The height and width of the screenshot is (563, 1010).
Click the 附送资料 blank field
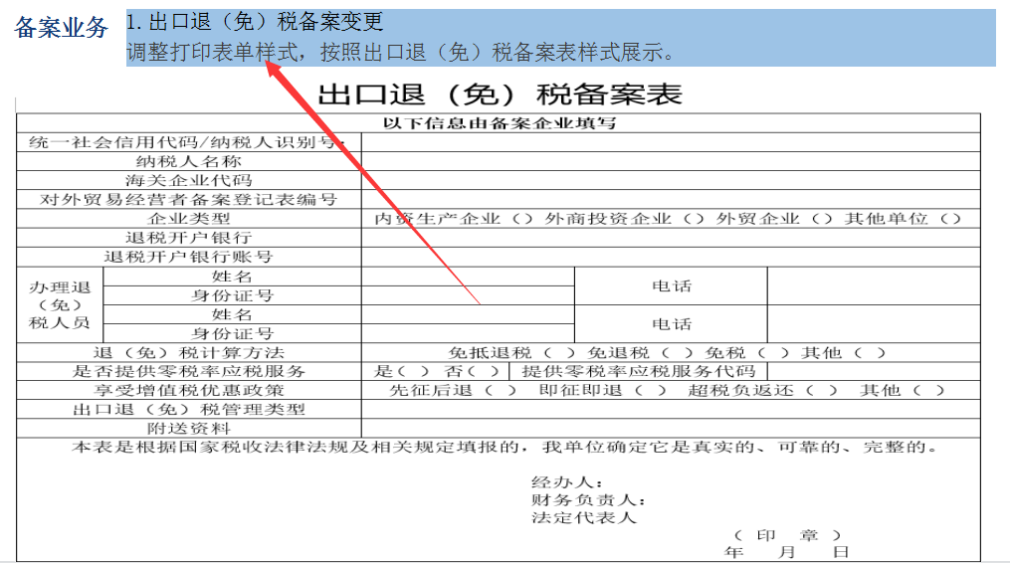pos(670,429)
